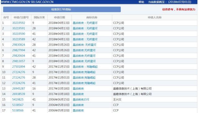Screen dimensions: 199x113
Task: Click the 申请人名称 column header
Action: [155, 17]
